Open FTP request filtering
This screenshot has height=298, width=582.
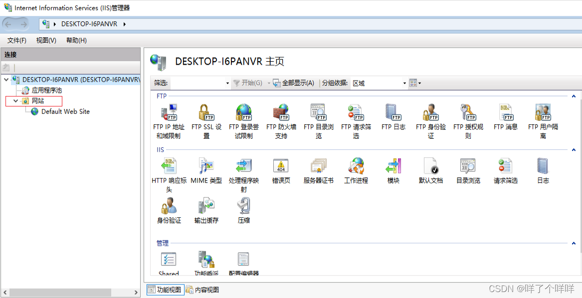356,121
